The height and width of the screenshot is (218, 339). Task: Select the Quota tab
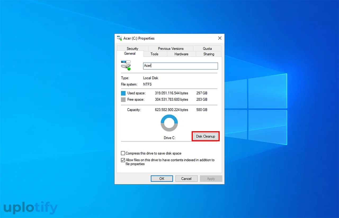tap(207, 49)
